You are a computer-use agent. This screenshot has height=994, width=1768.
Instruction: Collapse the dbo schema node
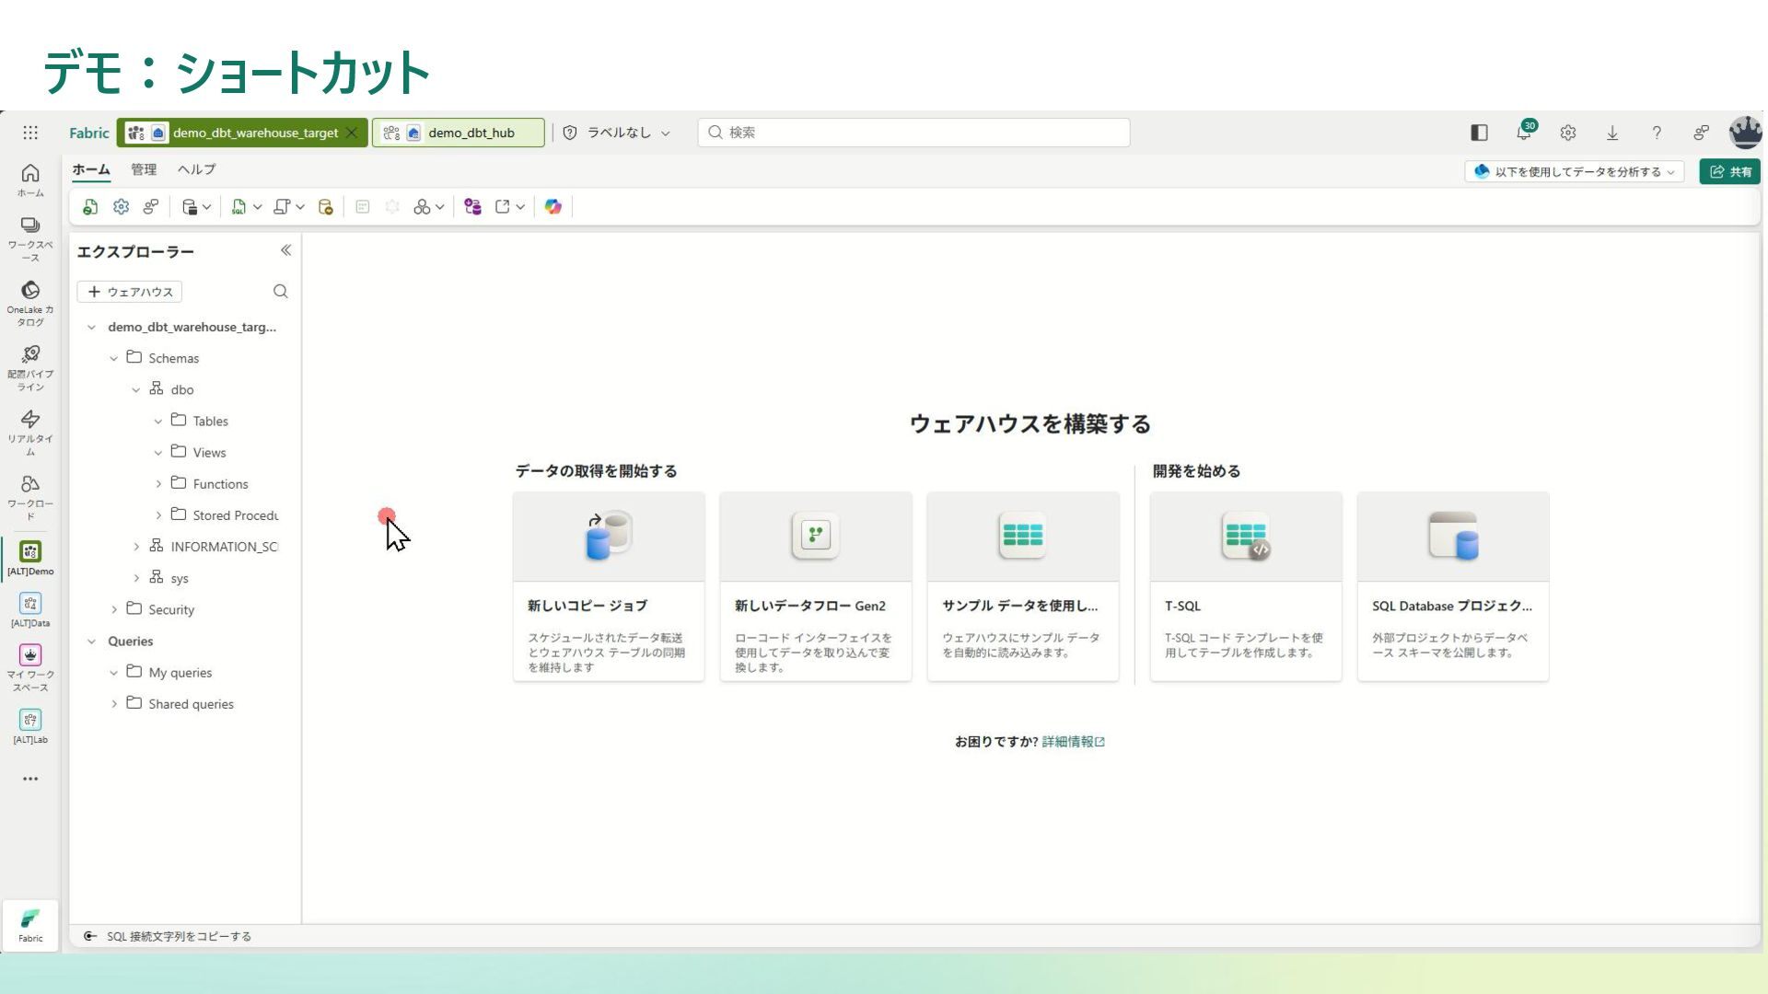(x=135, y=390)
